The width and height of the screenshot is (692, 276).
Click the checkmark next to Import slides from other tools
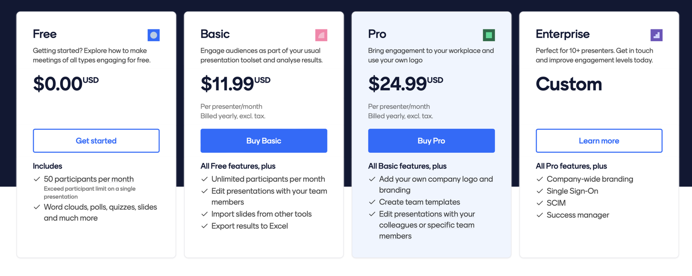coord(203,214)
